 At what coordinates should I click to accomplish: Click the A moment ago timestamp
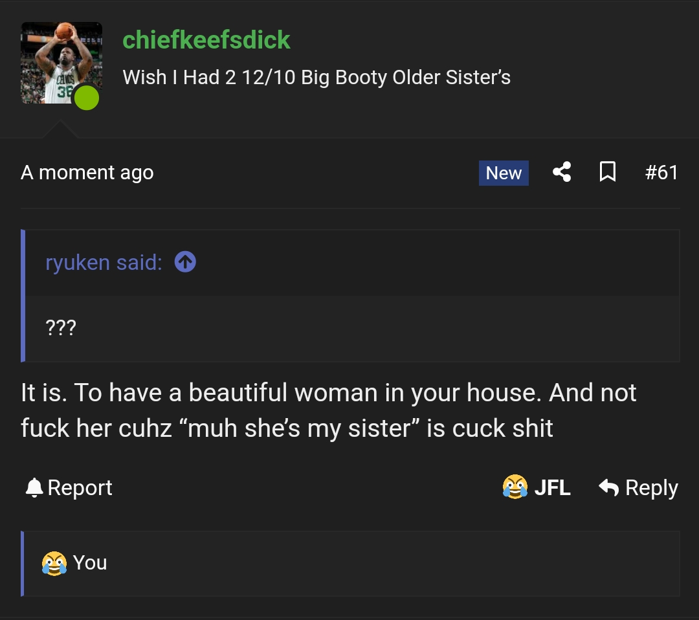tap(87, 172)
